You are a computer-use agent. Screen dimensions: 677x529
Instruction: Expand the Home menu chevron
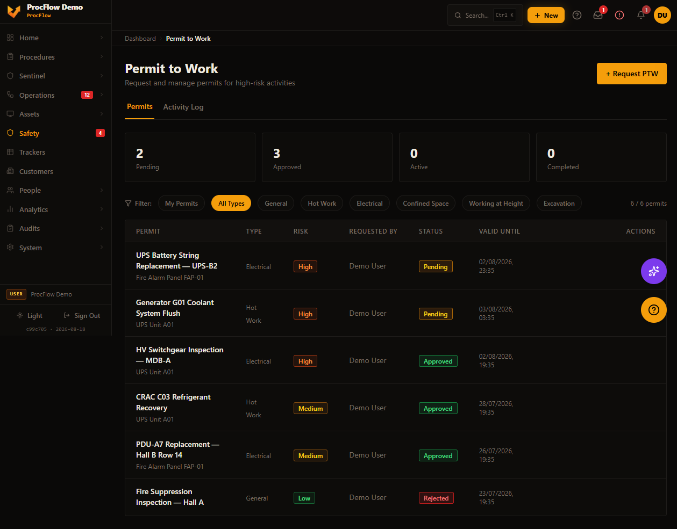pyautogui.click(x=102, y=38)
